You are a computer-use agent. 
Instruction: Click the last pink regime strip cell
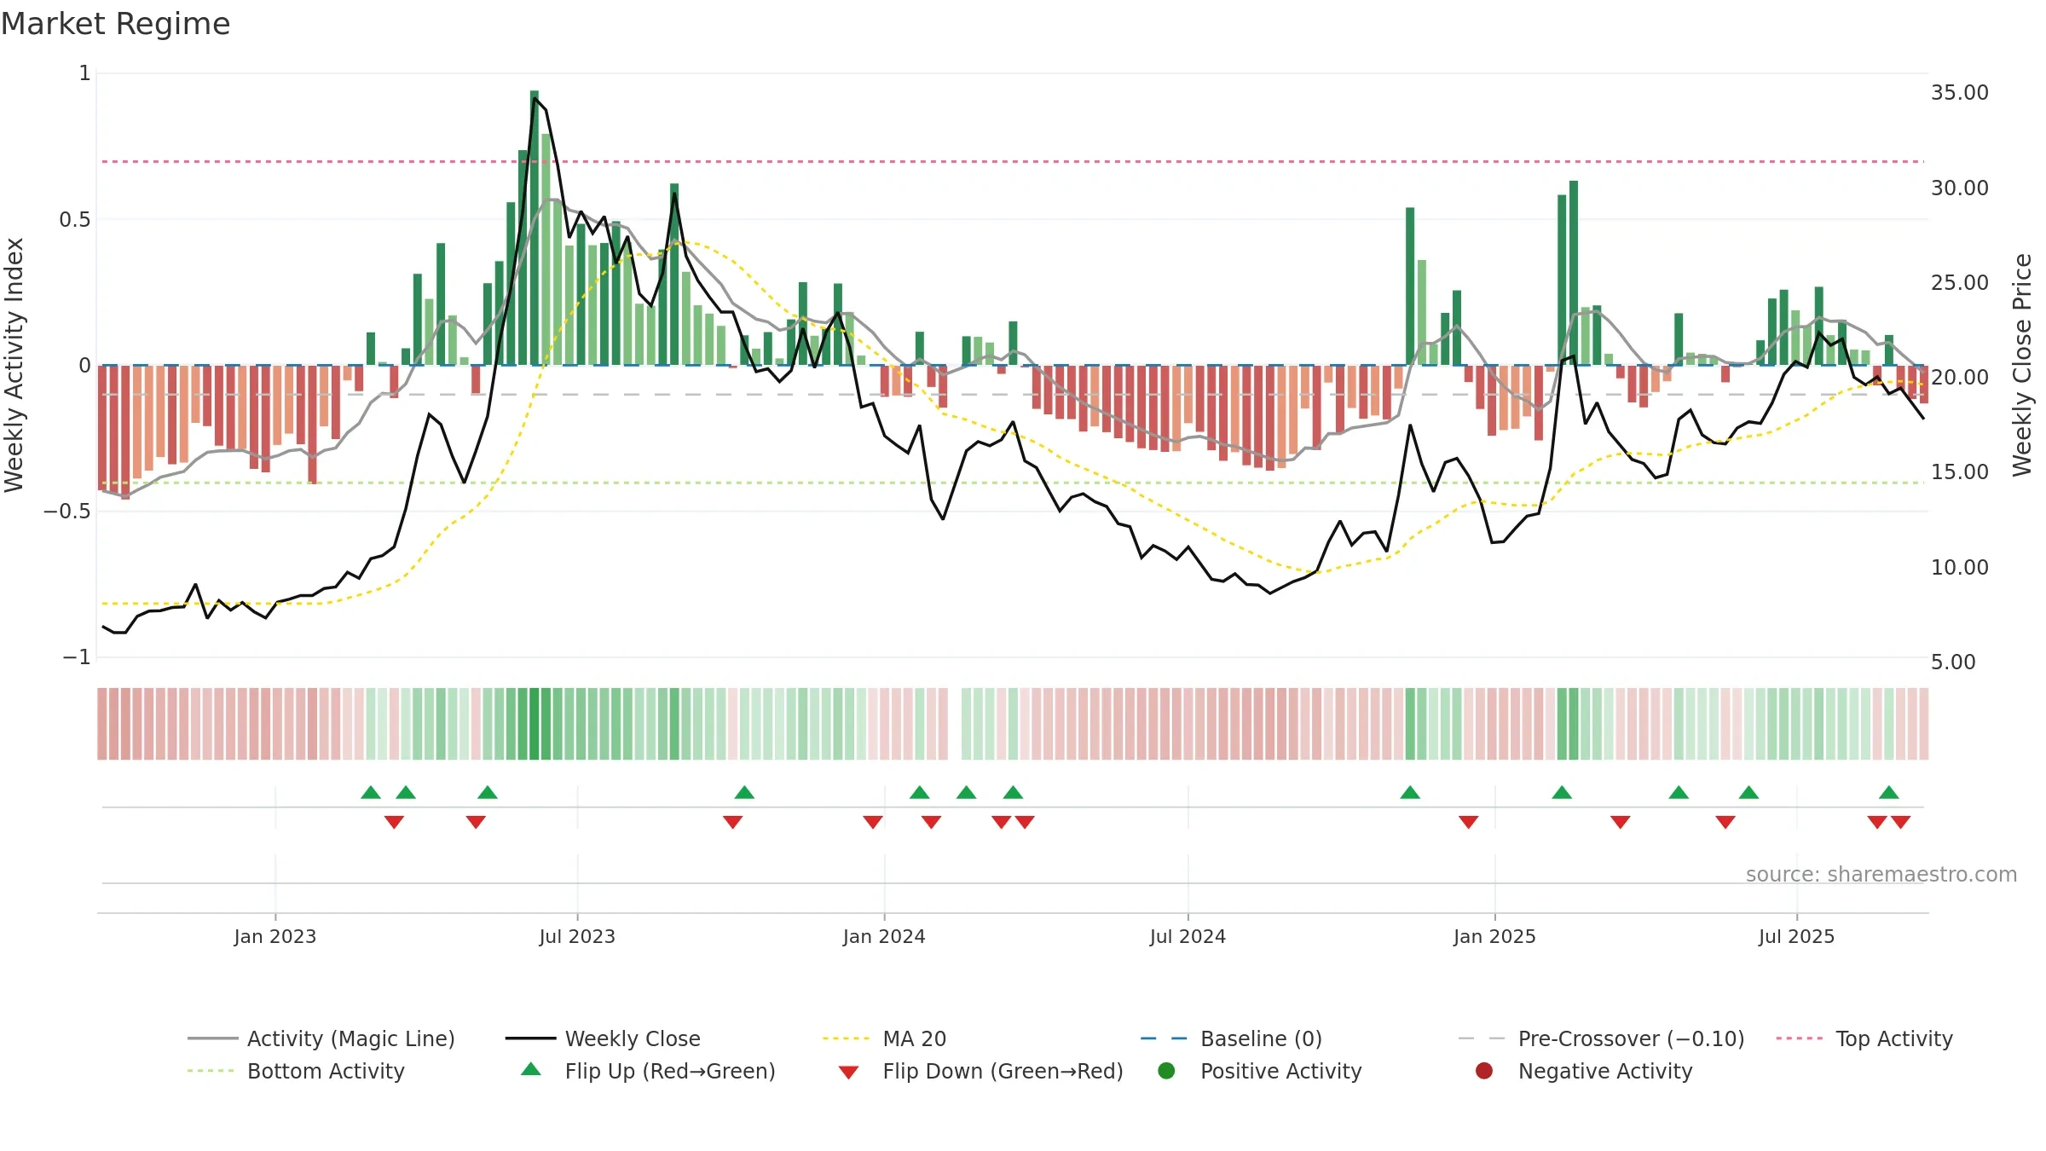[1924, 724]
